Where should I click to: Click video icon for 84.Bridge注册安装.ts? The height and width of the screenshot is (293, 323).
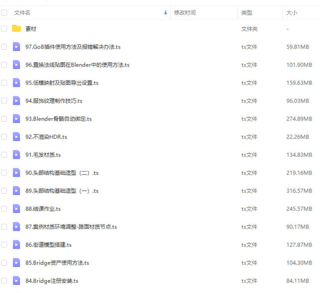(x=16, y=281)
